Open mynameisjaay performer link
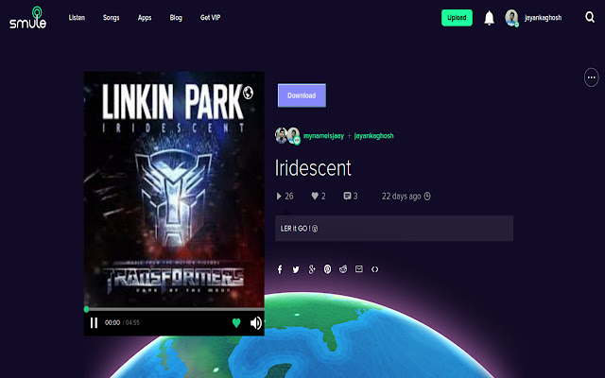 click(323, 136)
